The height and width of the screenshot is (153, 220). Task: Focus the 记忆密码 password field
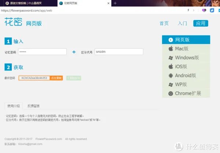(x=43, y=52)
